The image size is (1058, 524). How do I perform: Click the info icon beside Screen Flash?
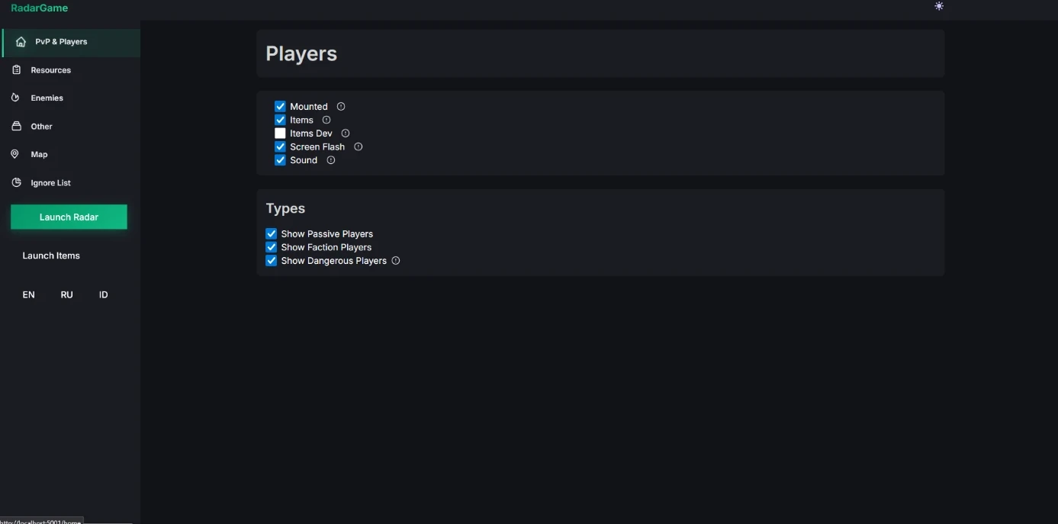point(359,146)
